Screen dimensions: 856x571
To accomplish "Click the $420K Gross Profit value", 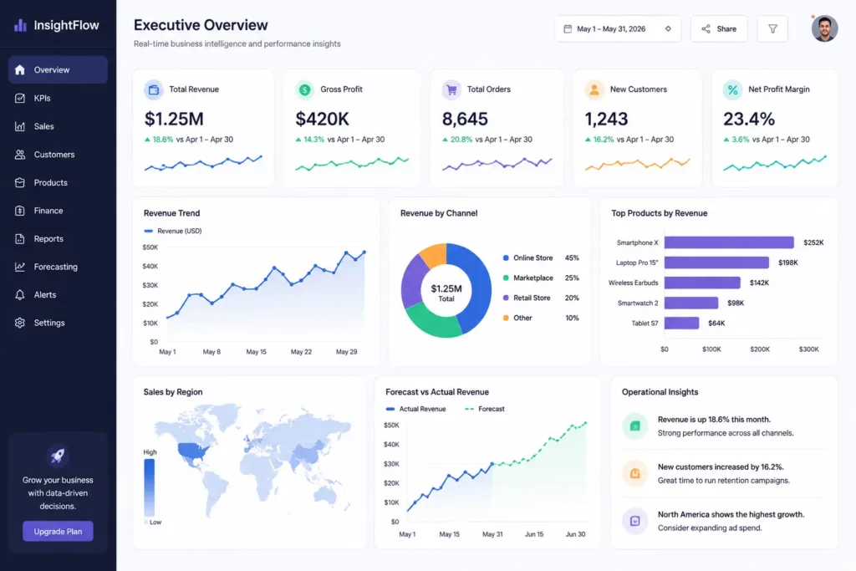I will 322,119.
